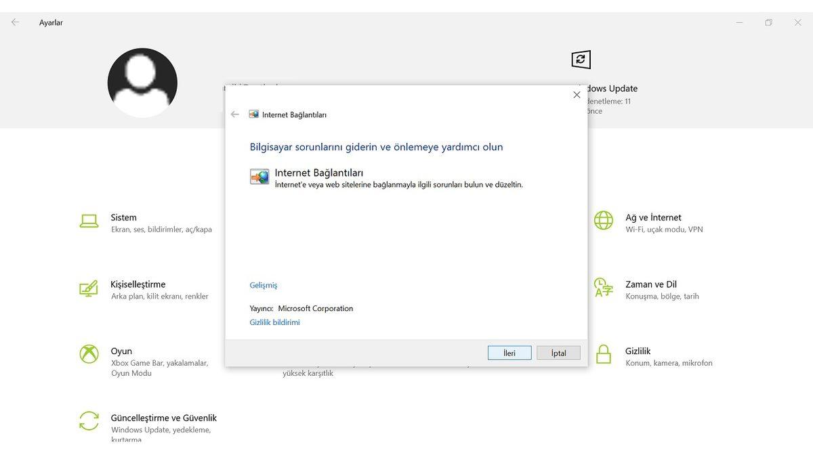Open Kişiselleştirme via its paintbrush icon
Screen dimensions: 813x457
pyautogui.click(x=89, y=288)
